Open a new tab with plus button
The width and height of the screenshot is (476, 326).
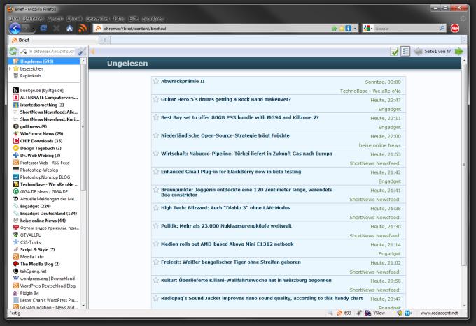click(104, 40)
